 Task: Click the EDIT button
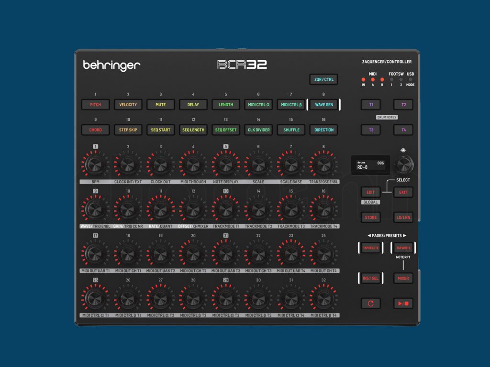point(371,192)
